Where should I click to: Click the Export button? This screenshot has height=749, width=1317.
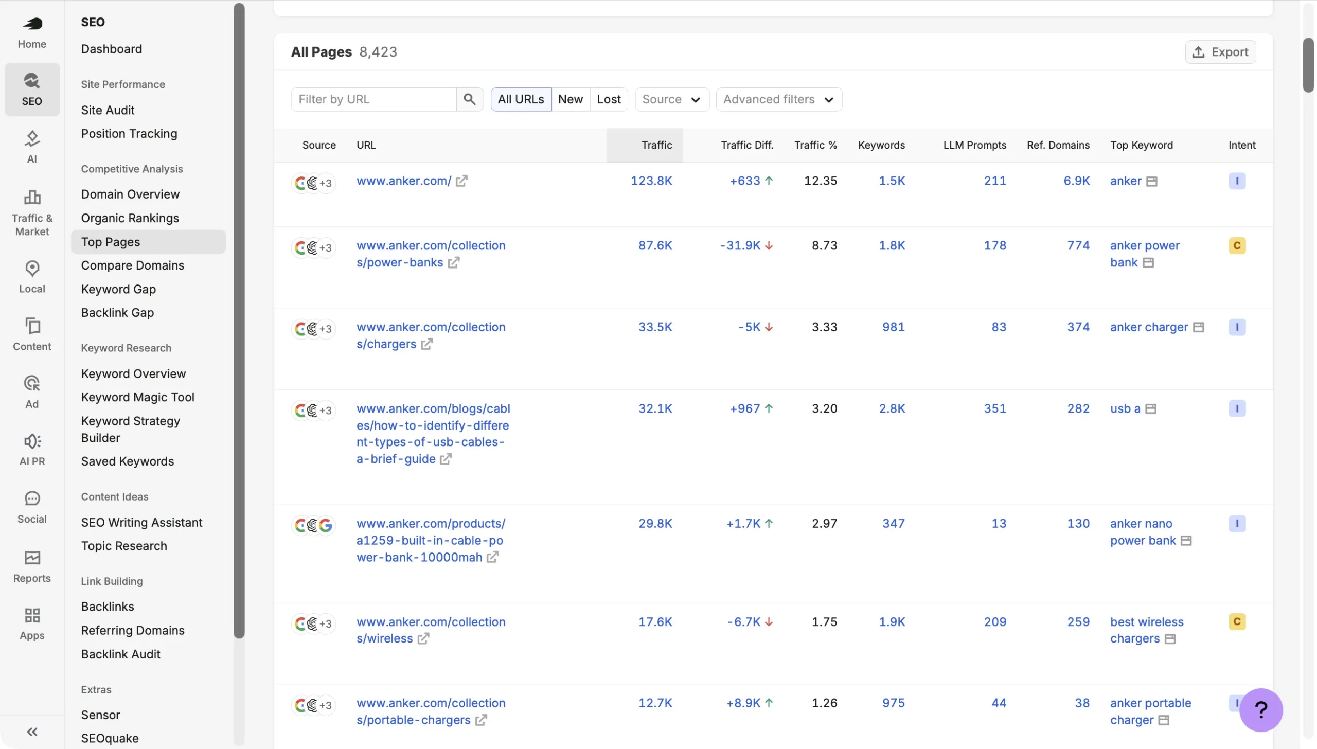tap(1220, 52)
